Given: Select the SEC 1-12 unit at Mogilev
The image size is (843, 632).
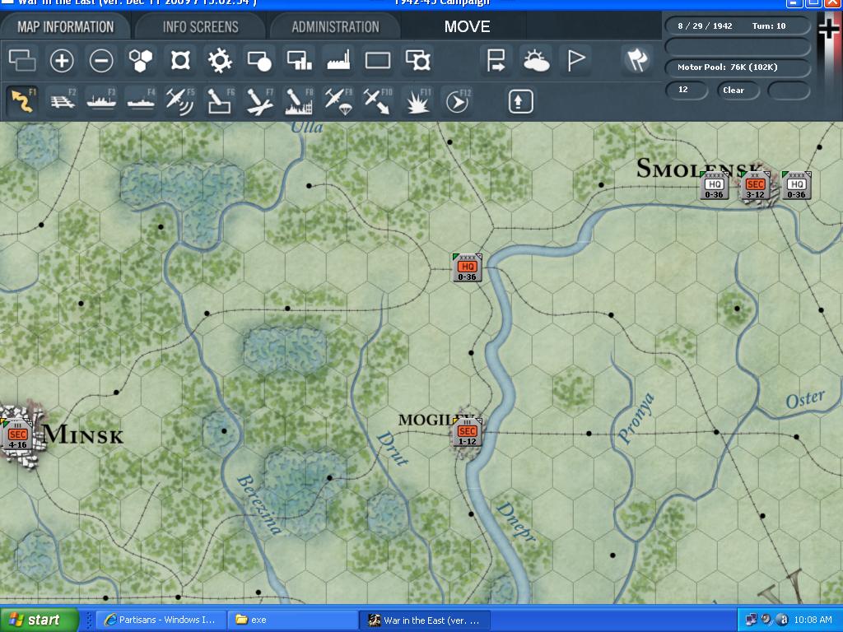Looking at the screenshot, I should tap(468, 433).
